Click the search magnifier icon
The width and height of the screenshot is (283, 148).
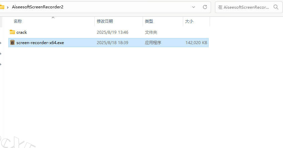coord(276,7)
